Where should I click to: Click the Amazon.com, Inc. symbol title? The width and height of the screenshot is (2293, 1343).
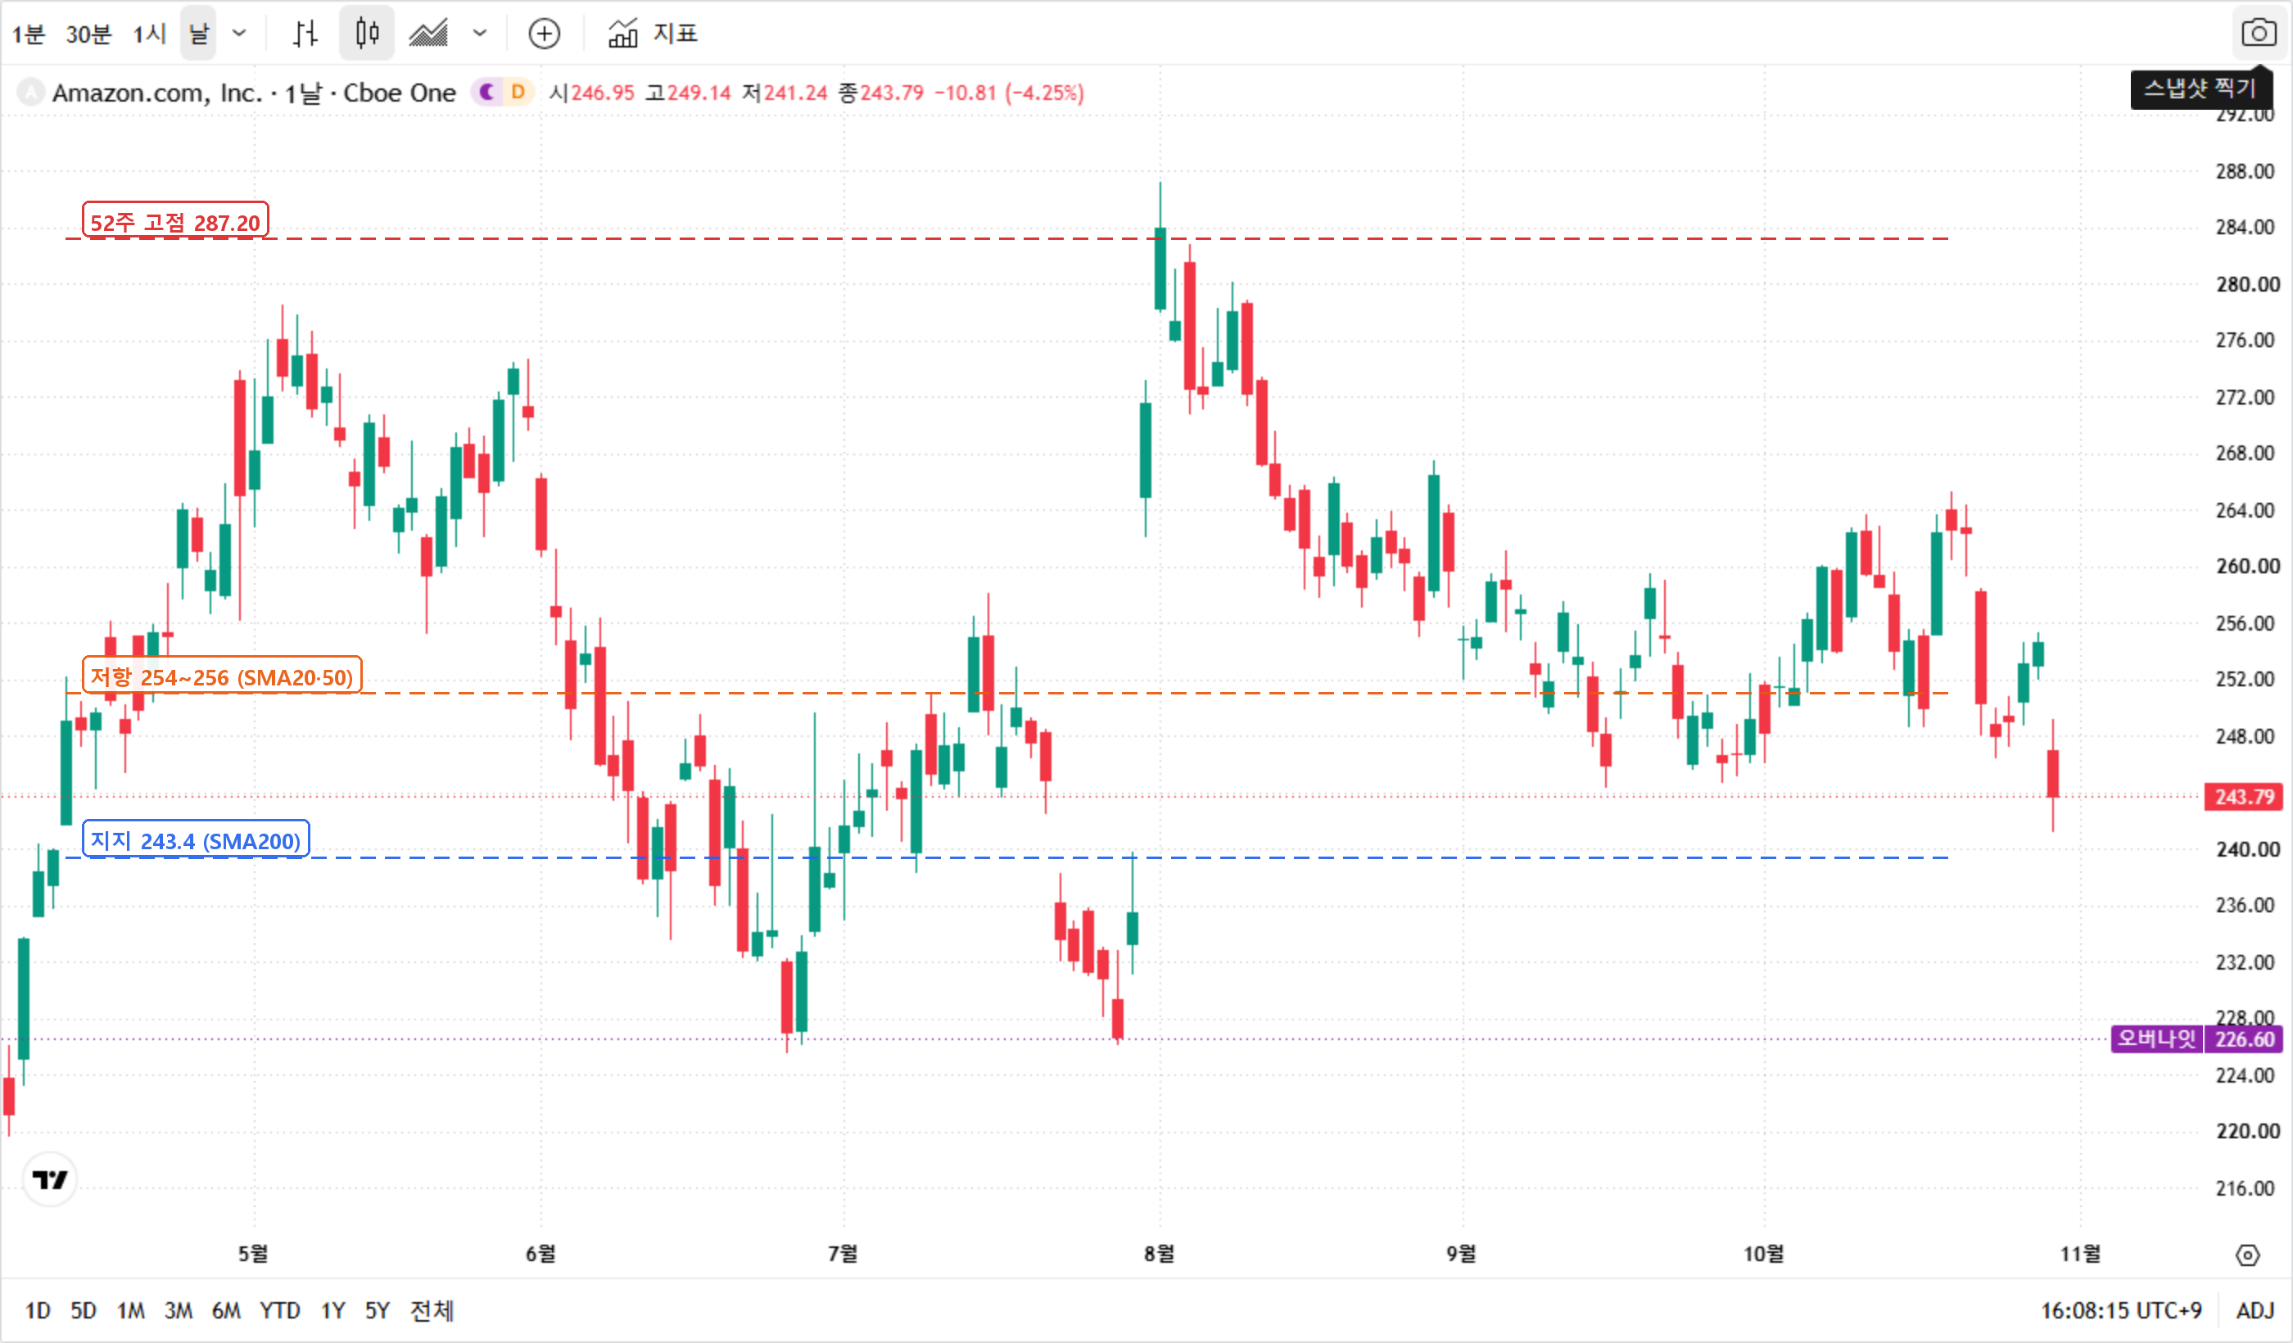(156, 93)
